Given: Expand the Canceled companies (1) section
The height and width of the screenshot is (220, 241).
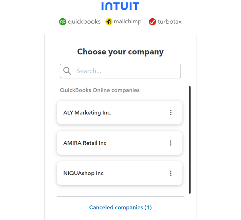Looking at the screenshot, I should pos(120,208).
